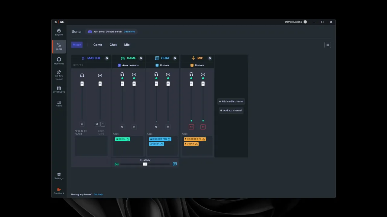The width and height of the screenshot is (387, 217).
Task: Open CHAT channel gear settings
Action: click(x=175, y=58)
